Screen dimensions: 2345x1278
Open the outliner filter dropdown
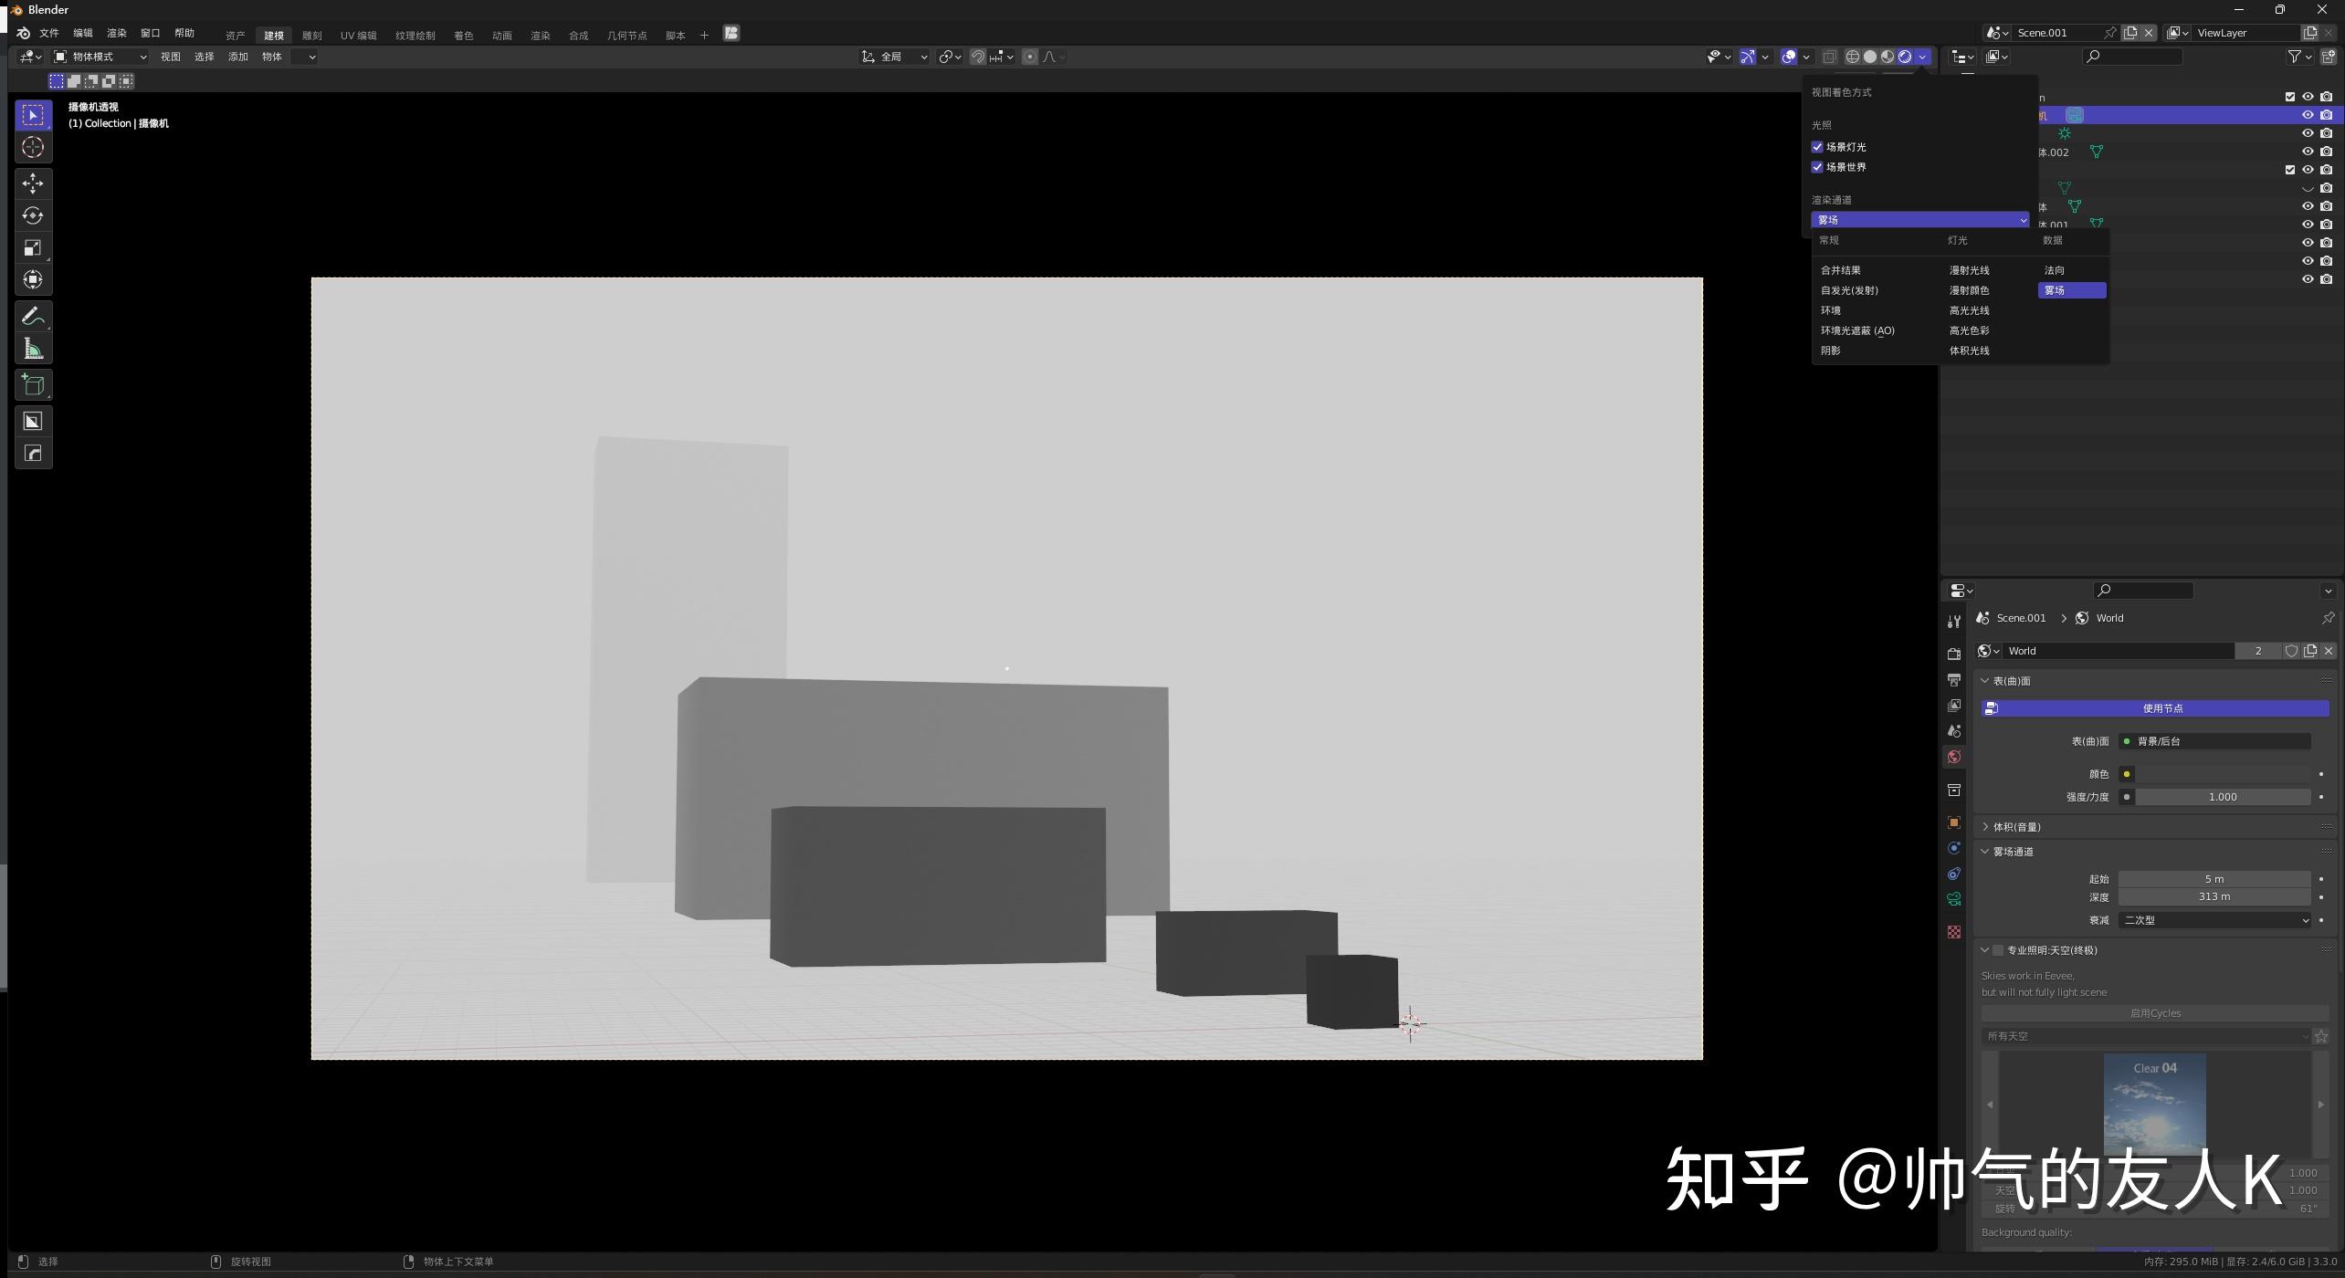coord(2299,57)
